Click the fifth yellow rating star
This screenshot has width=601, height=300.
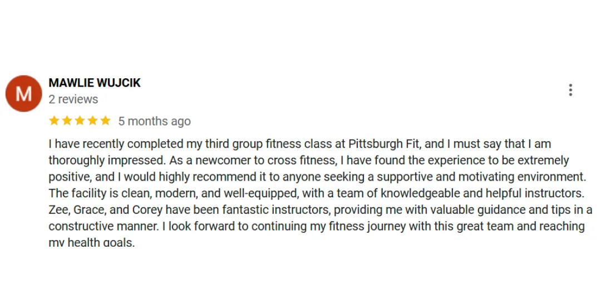pyautogui.click(x=105, y=121)
